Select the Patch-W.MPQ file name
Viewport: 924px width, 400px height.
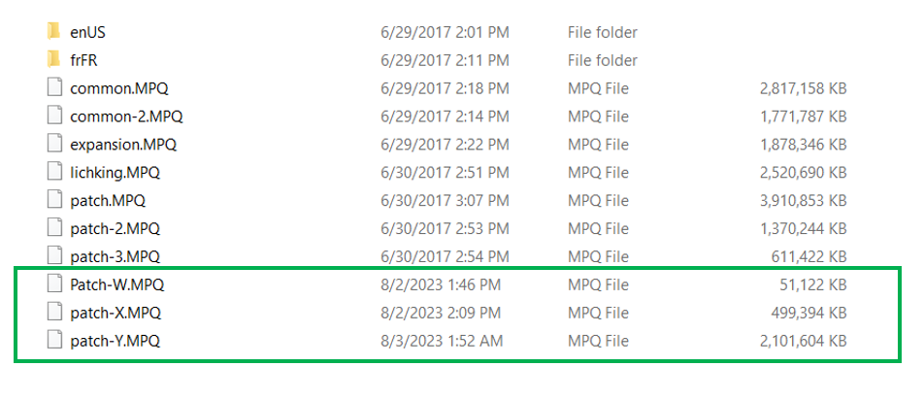pos(116,285)
